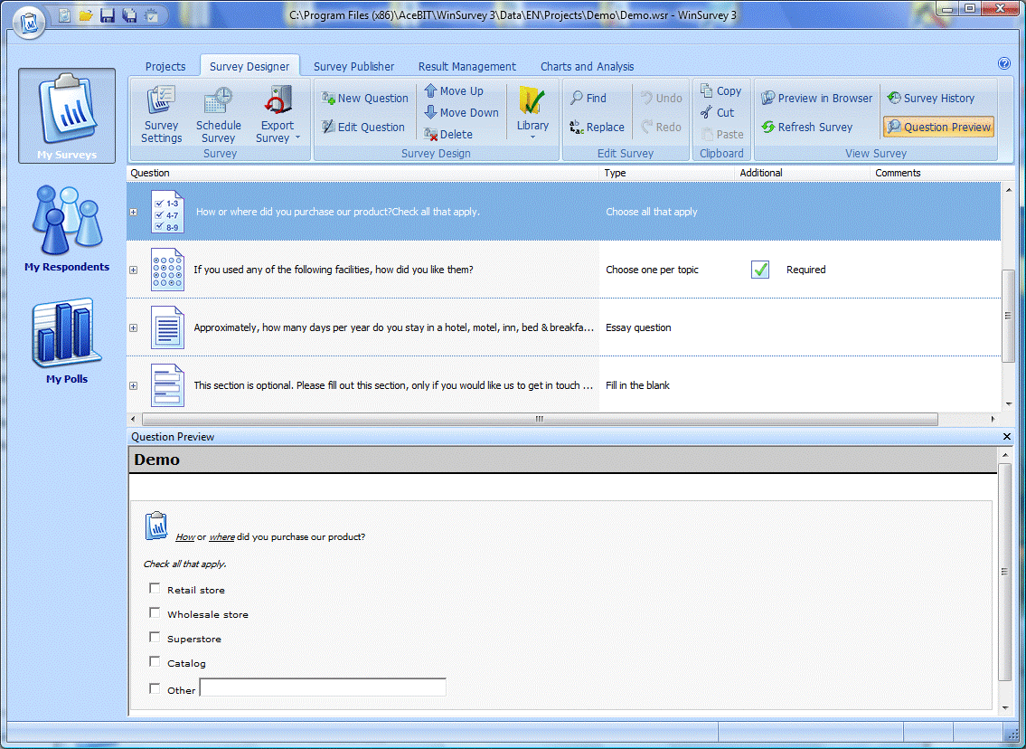The image size is (1026, 749).
Task: Click Edit Question in the ribbon
Action: [363, 127]
